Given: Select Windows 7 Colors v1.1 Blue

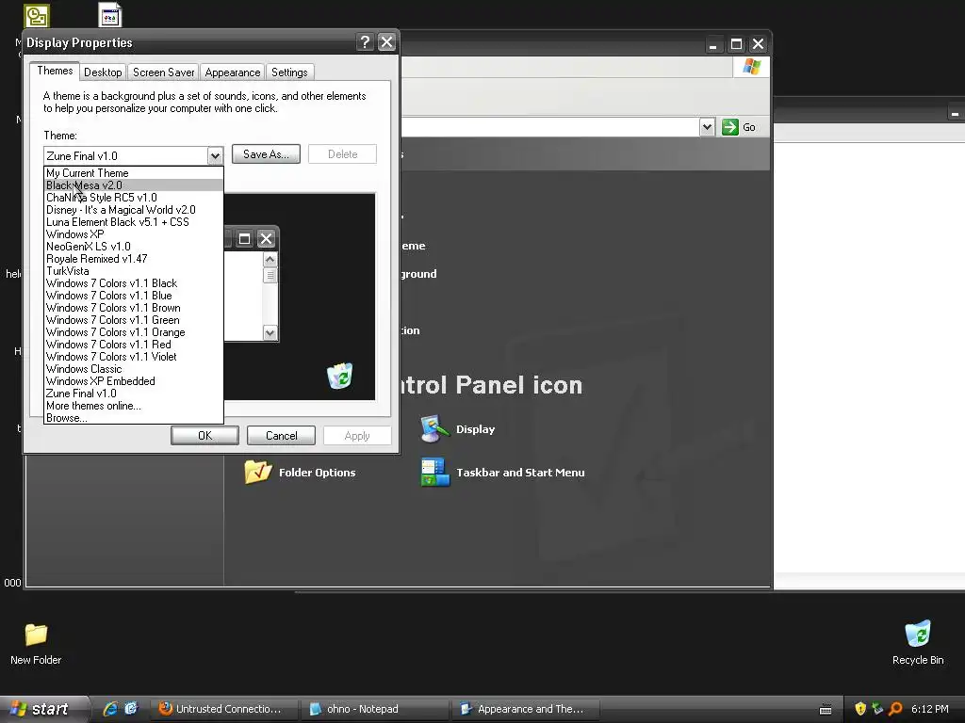Looking at the screenshot, I should click(x=134, y=296).
